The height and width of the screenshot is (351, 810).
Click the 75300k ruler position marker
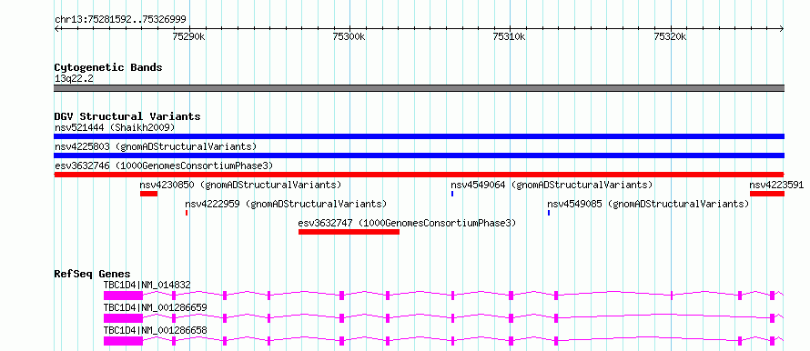point(349,36)
